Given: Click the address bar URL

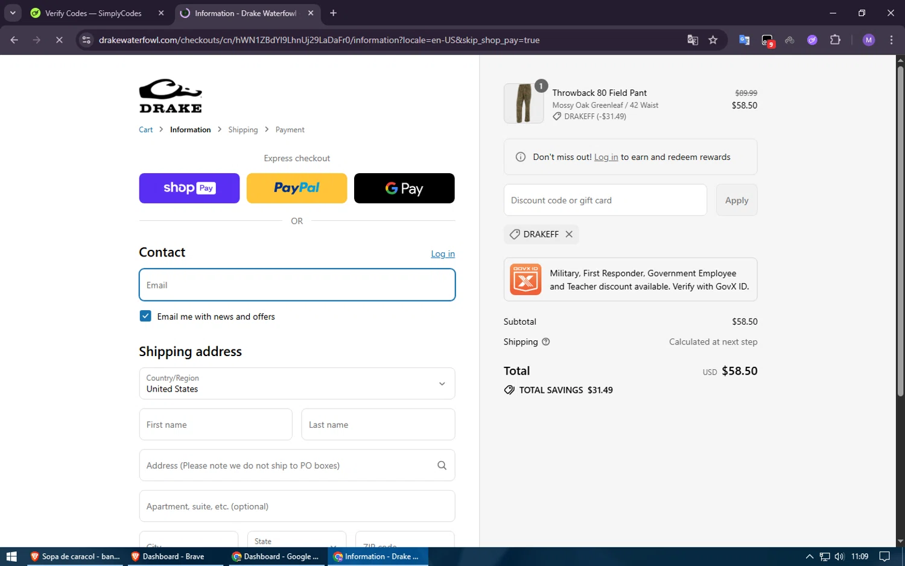Looking at the screenshot, I should (x=319, y=40).
